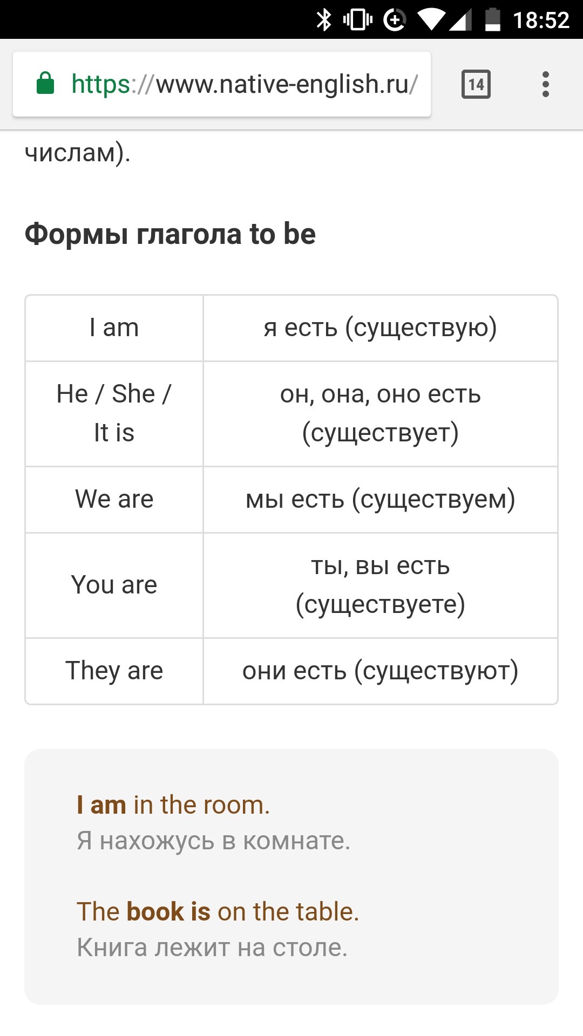Tap the data saver circle icon
This screenshot has width=583, height=1036.
tap(395, 20)
